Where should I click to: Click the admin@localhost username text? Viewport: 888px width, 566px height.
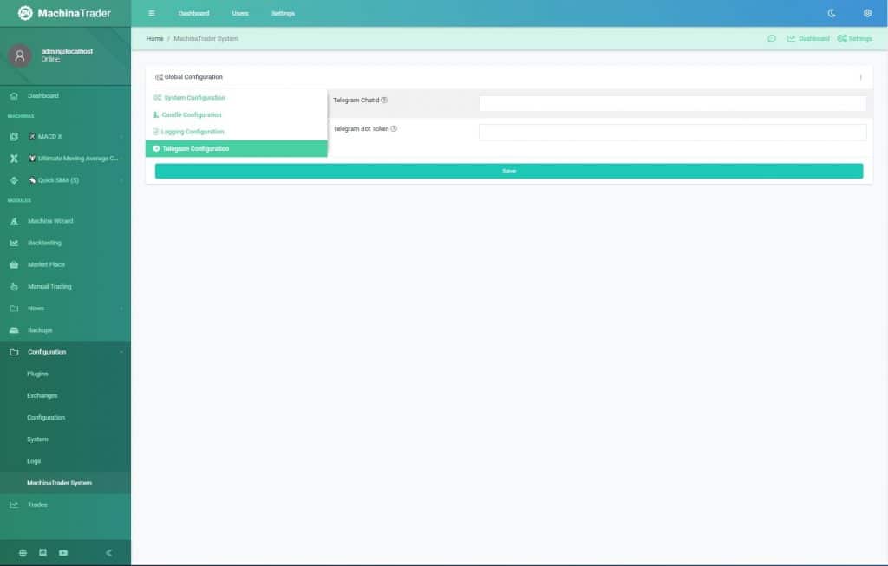coord(67,51)
